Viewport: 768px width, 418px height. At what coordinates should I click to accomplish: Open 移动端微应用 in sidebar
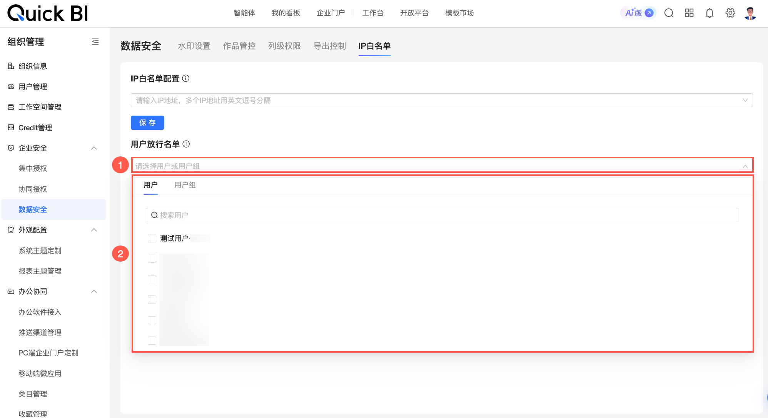pyautogui.click(x=40, y=373)
